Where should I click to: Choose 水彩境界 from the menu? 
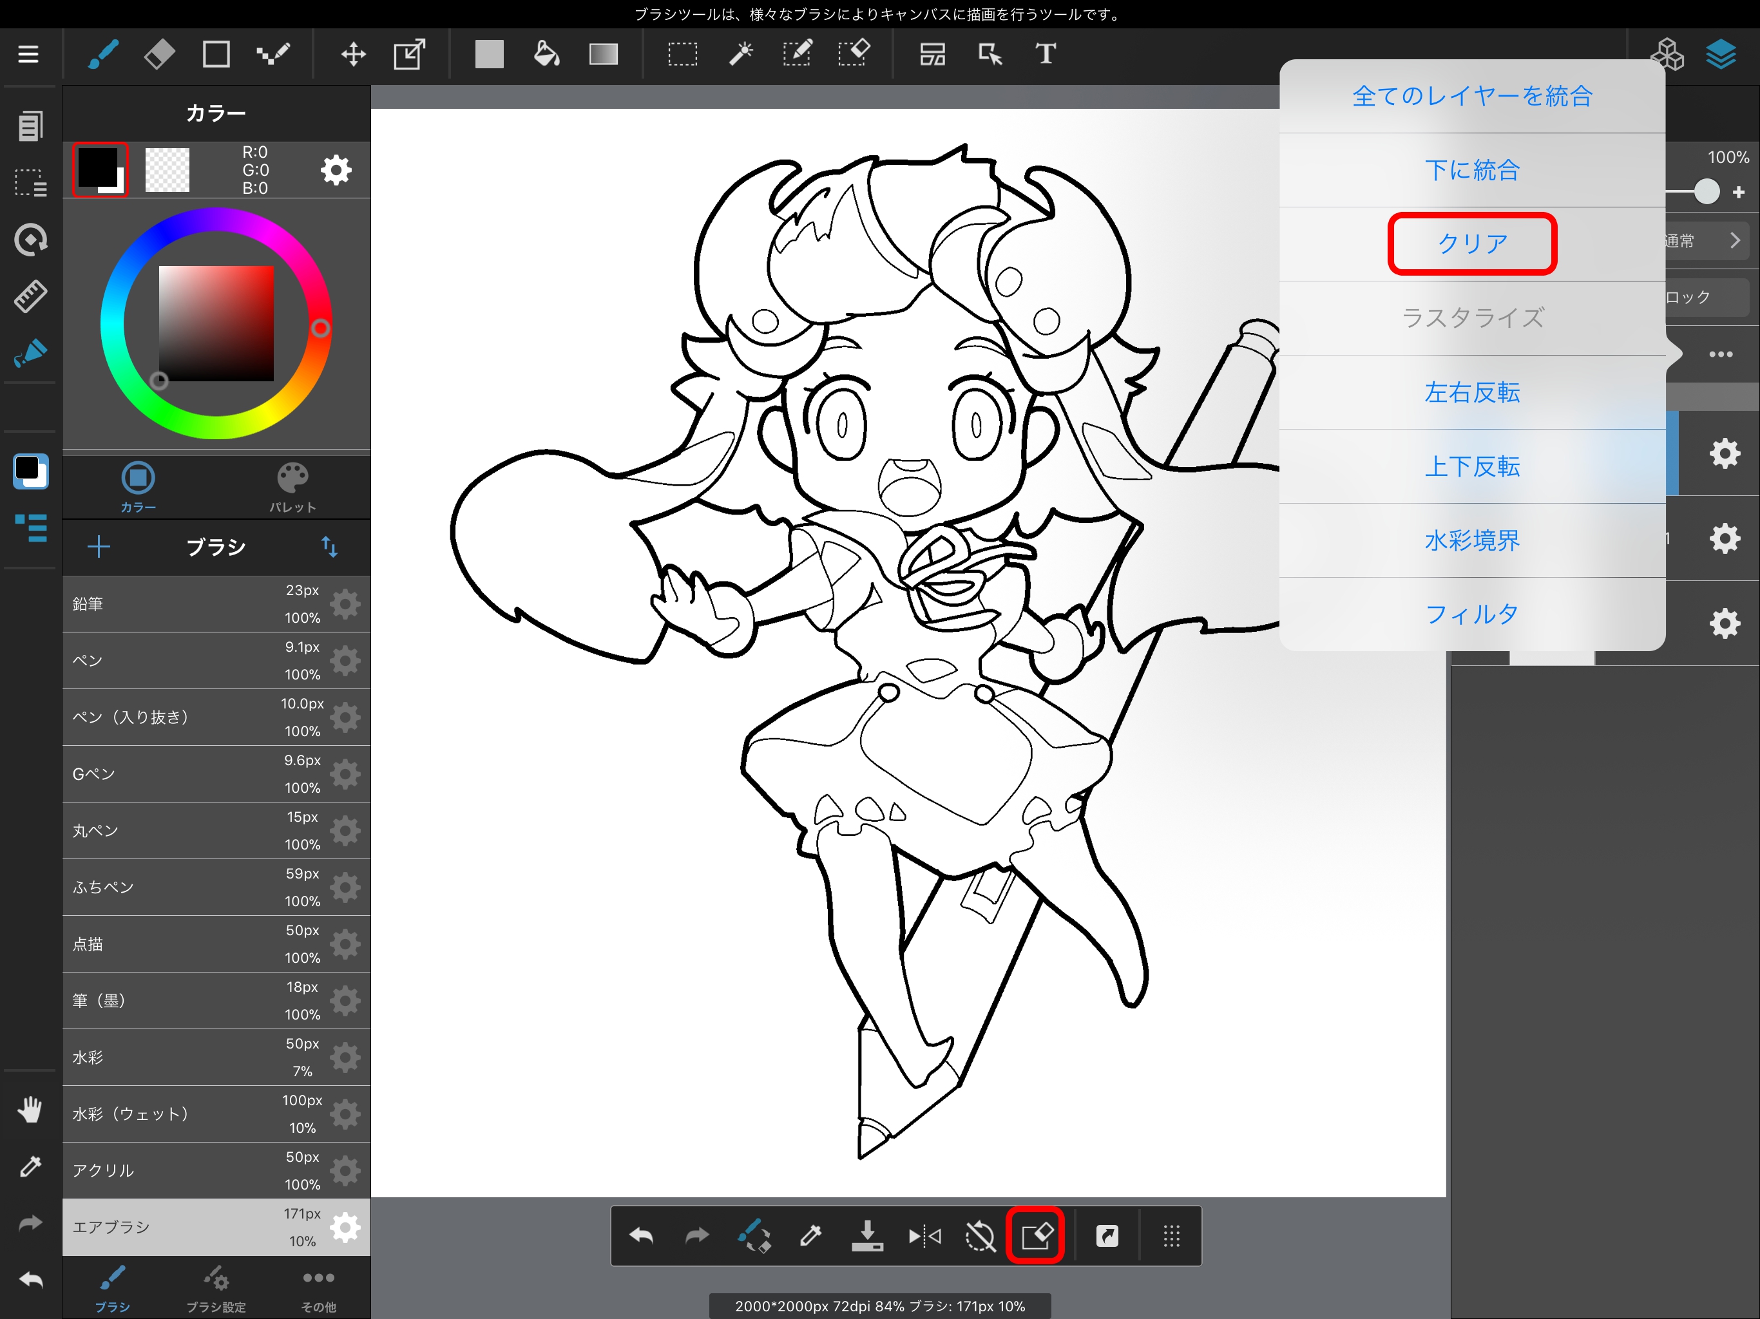(1472, 540)
